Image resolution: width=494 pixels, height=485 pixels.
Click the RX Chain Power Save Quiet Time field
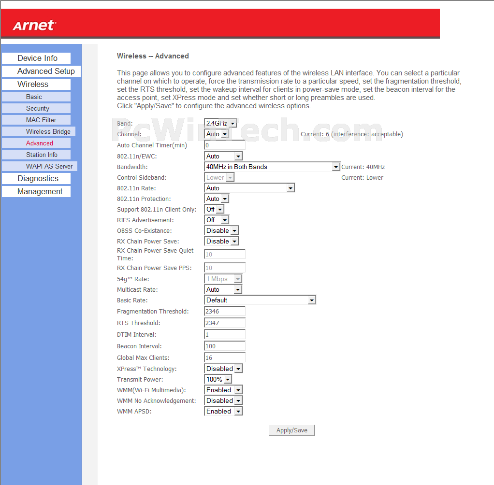click(225, 254)
